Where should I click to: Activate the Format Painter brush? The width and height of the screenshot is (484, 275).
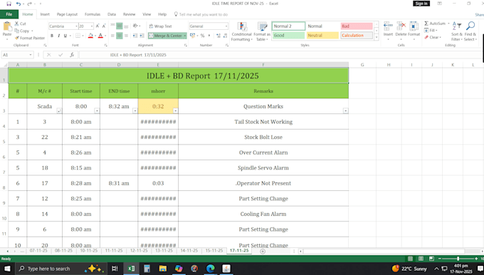coord(17,38)
